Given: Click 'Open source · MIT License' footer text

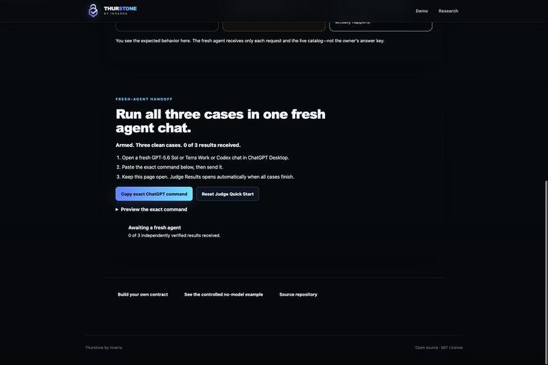Looking at the screenshot, I should point(439,347).
